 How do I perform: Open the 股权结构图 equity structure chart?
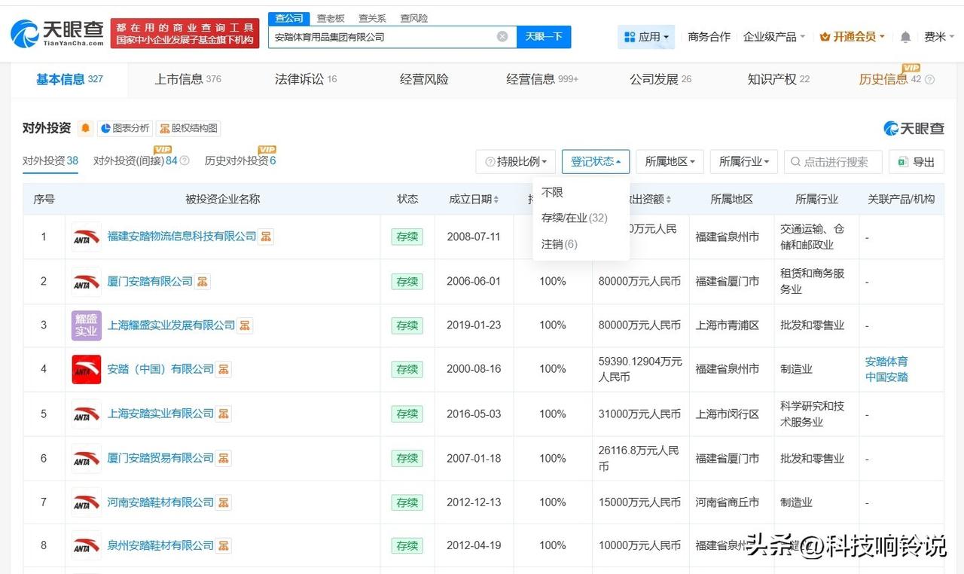coord(188,128)
